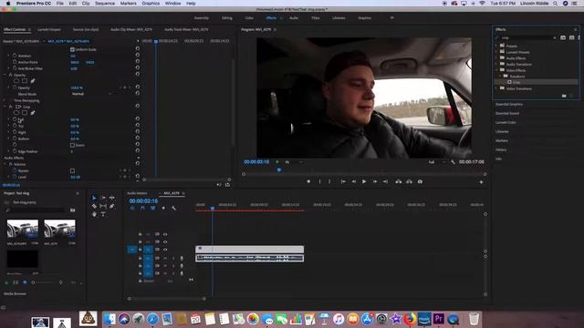Play the program monitor video
This screenshot has width=584, height=328.
coord(364,182)
